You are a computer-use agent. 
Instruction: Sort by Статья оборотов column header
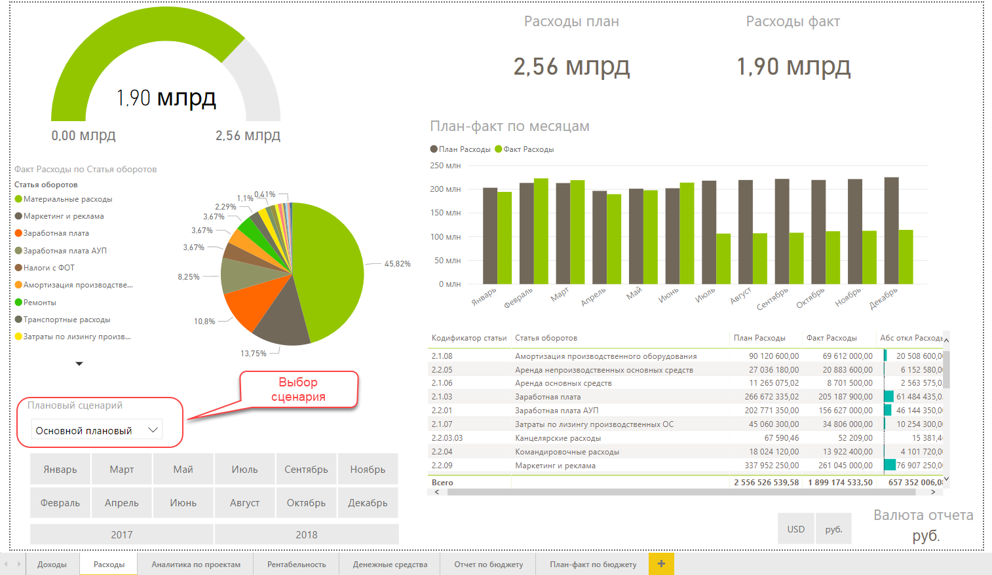pyautogui.click(x=546, y=338)
